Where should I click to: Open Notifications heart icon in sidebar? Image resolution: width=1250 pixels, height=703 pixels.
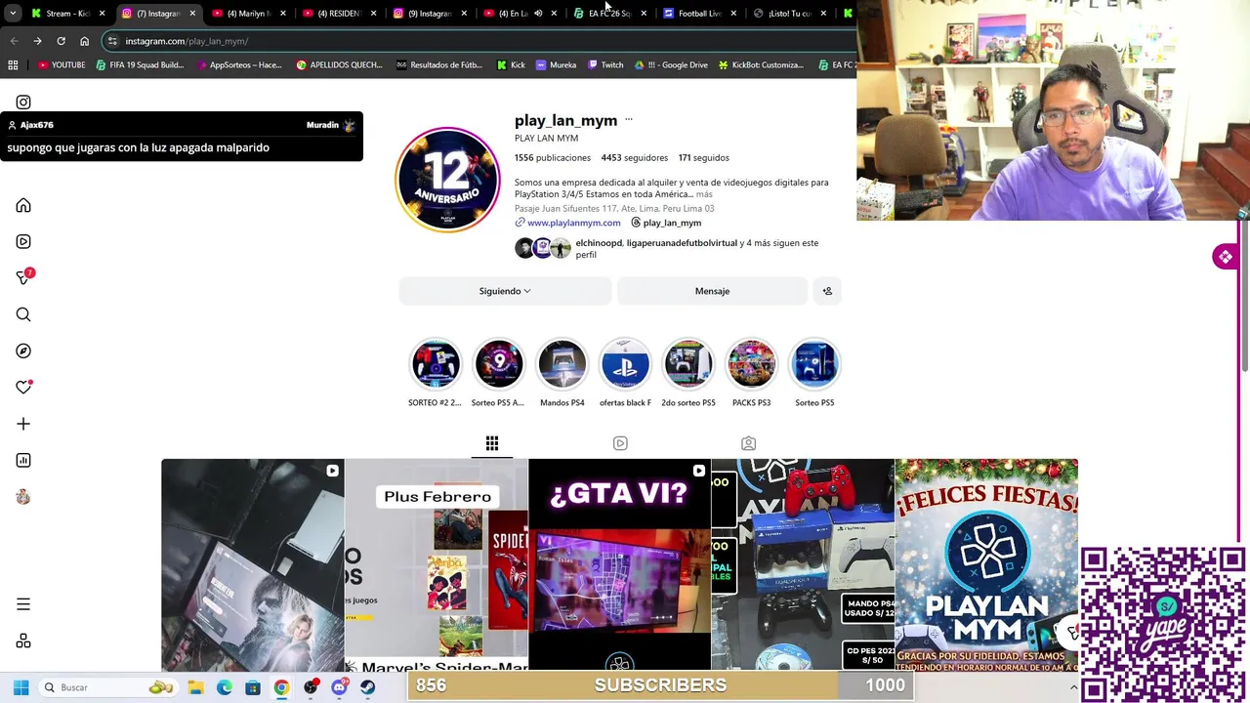(x=23, y=387)
